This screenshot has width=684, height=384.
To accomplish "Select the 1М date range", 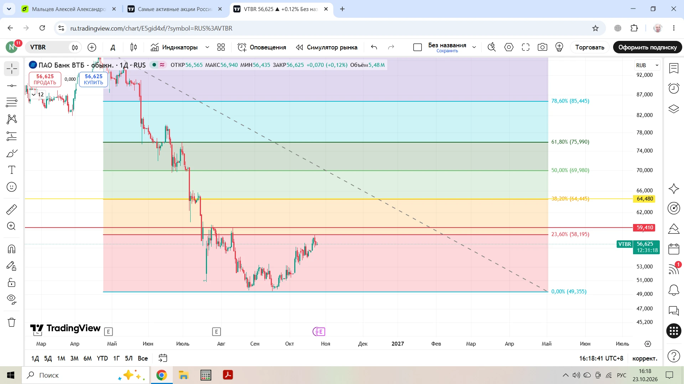I will click(x=61, y=358).
